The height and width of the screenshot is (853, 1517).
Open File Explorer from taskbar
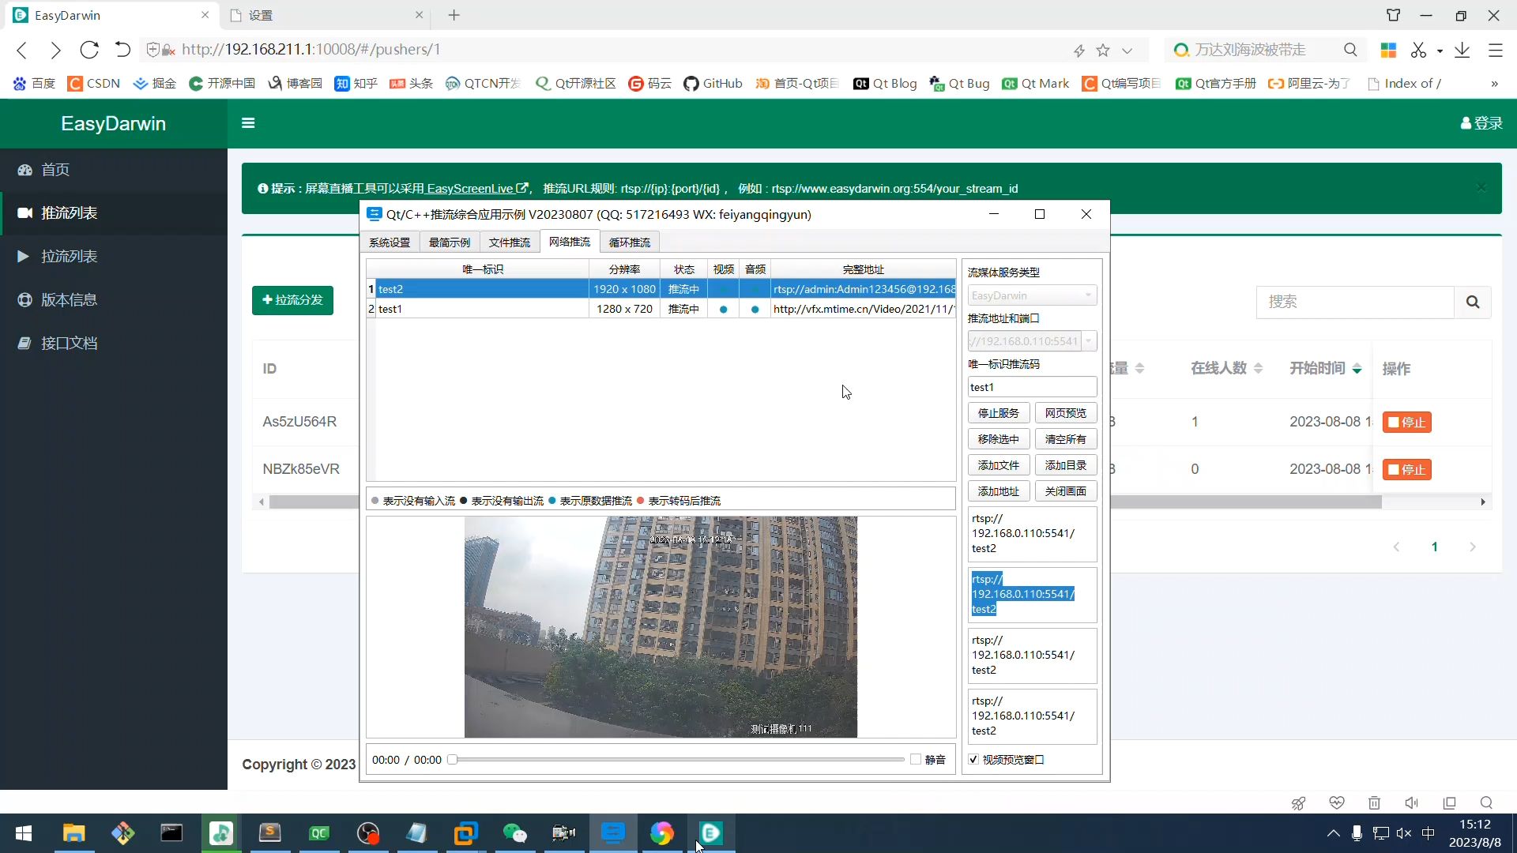click(74, 833)
